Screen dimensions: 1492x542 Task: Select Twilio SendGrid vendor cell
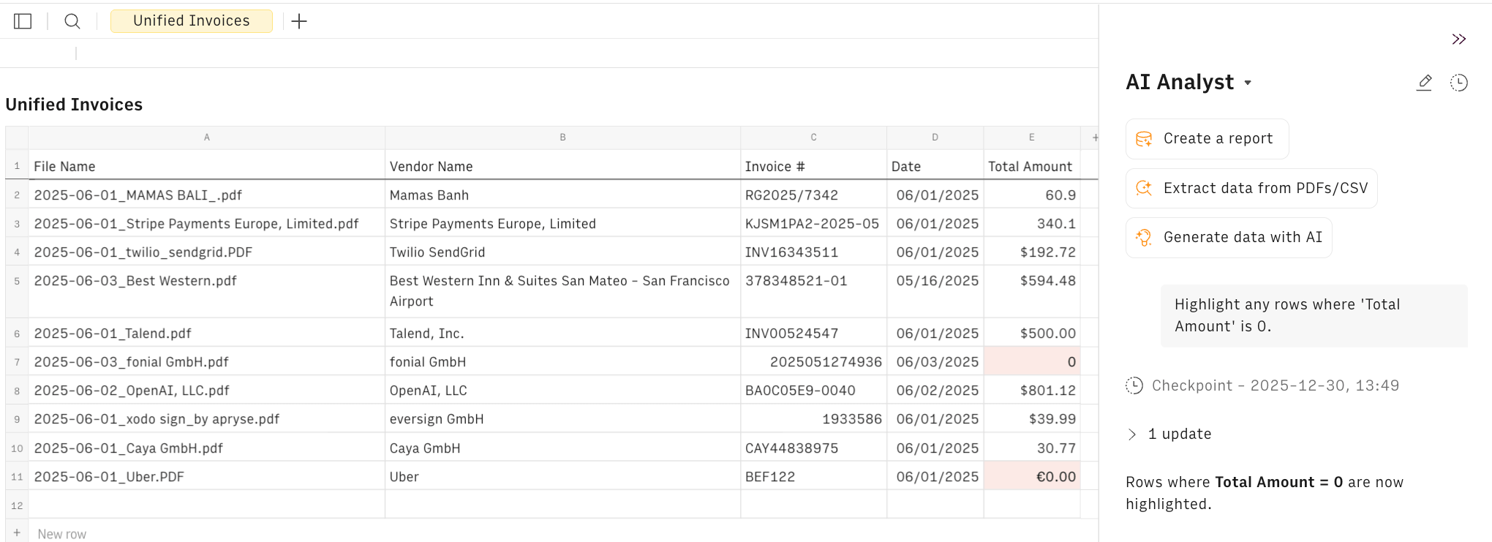(562, 252)
